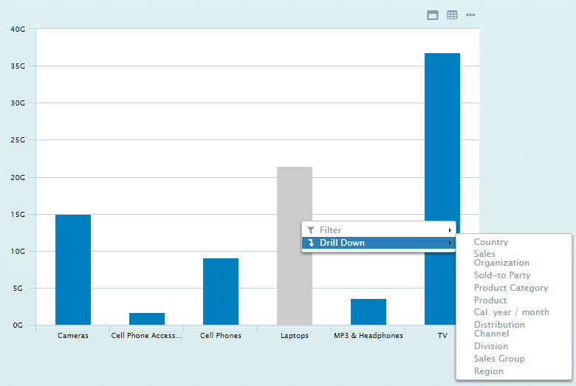Select the MP3 & Headphones bar

click(x=368, y=311)
